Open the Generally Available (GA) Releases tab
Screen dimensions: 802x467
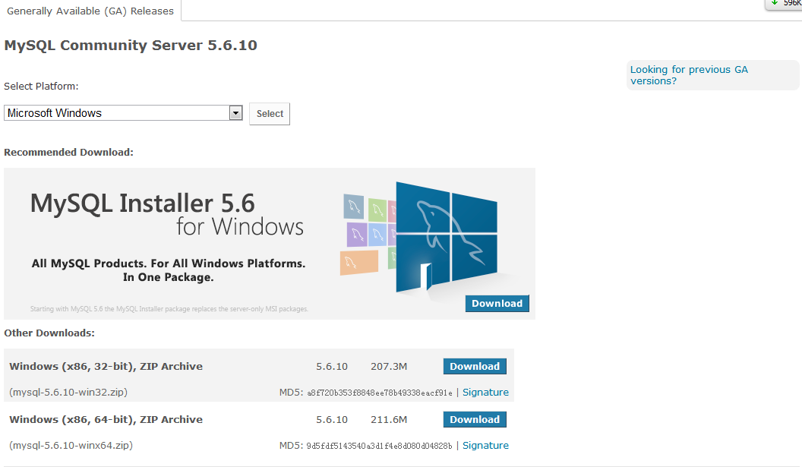(90, 11)
